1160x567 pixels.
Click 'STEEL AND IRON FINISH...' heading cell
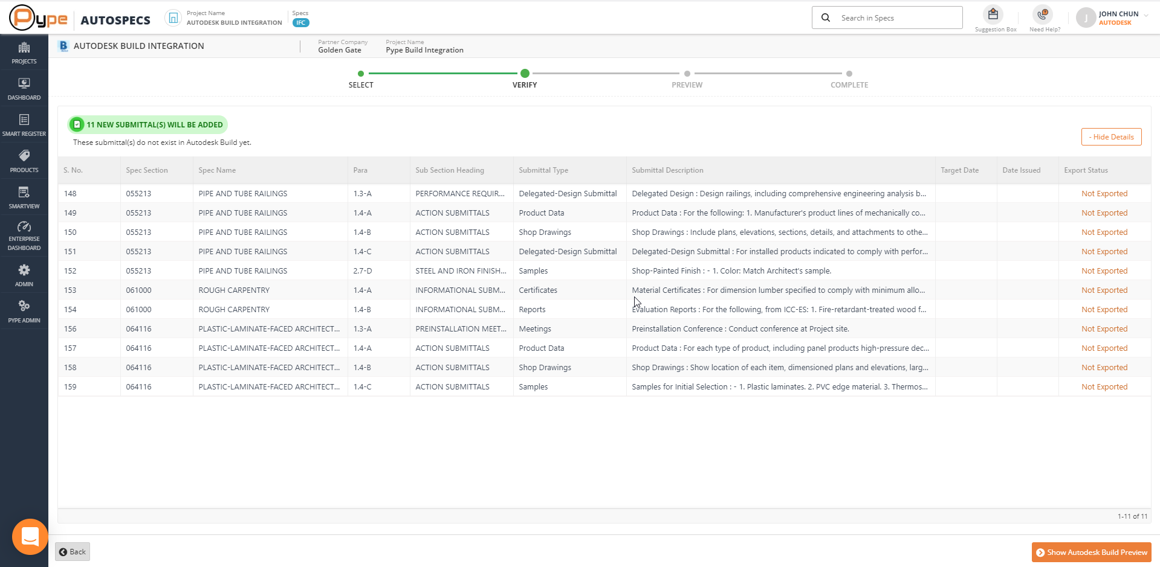tap(461, 271)
